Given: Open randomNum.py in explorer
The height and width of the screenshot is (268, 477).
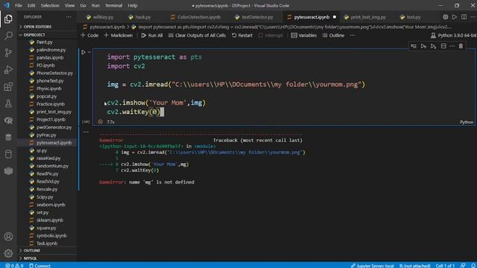Looking at the screenshot, I should click(x=52, y=166).
